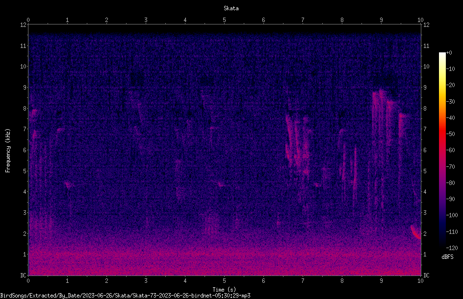Click the 'Skata' title at top

coord(231,8)
